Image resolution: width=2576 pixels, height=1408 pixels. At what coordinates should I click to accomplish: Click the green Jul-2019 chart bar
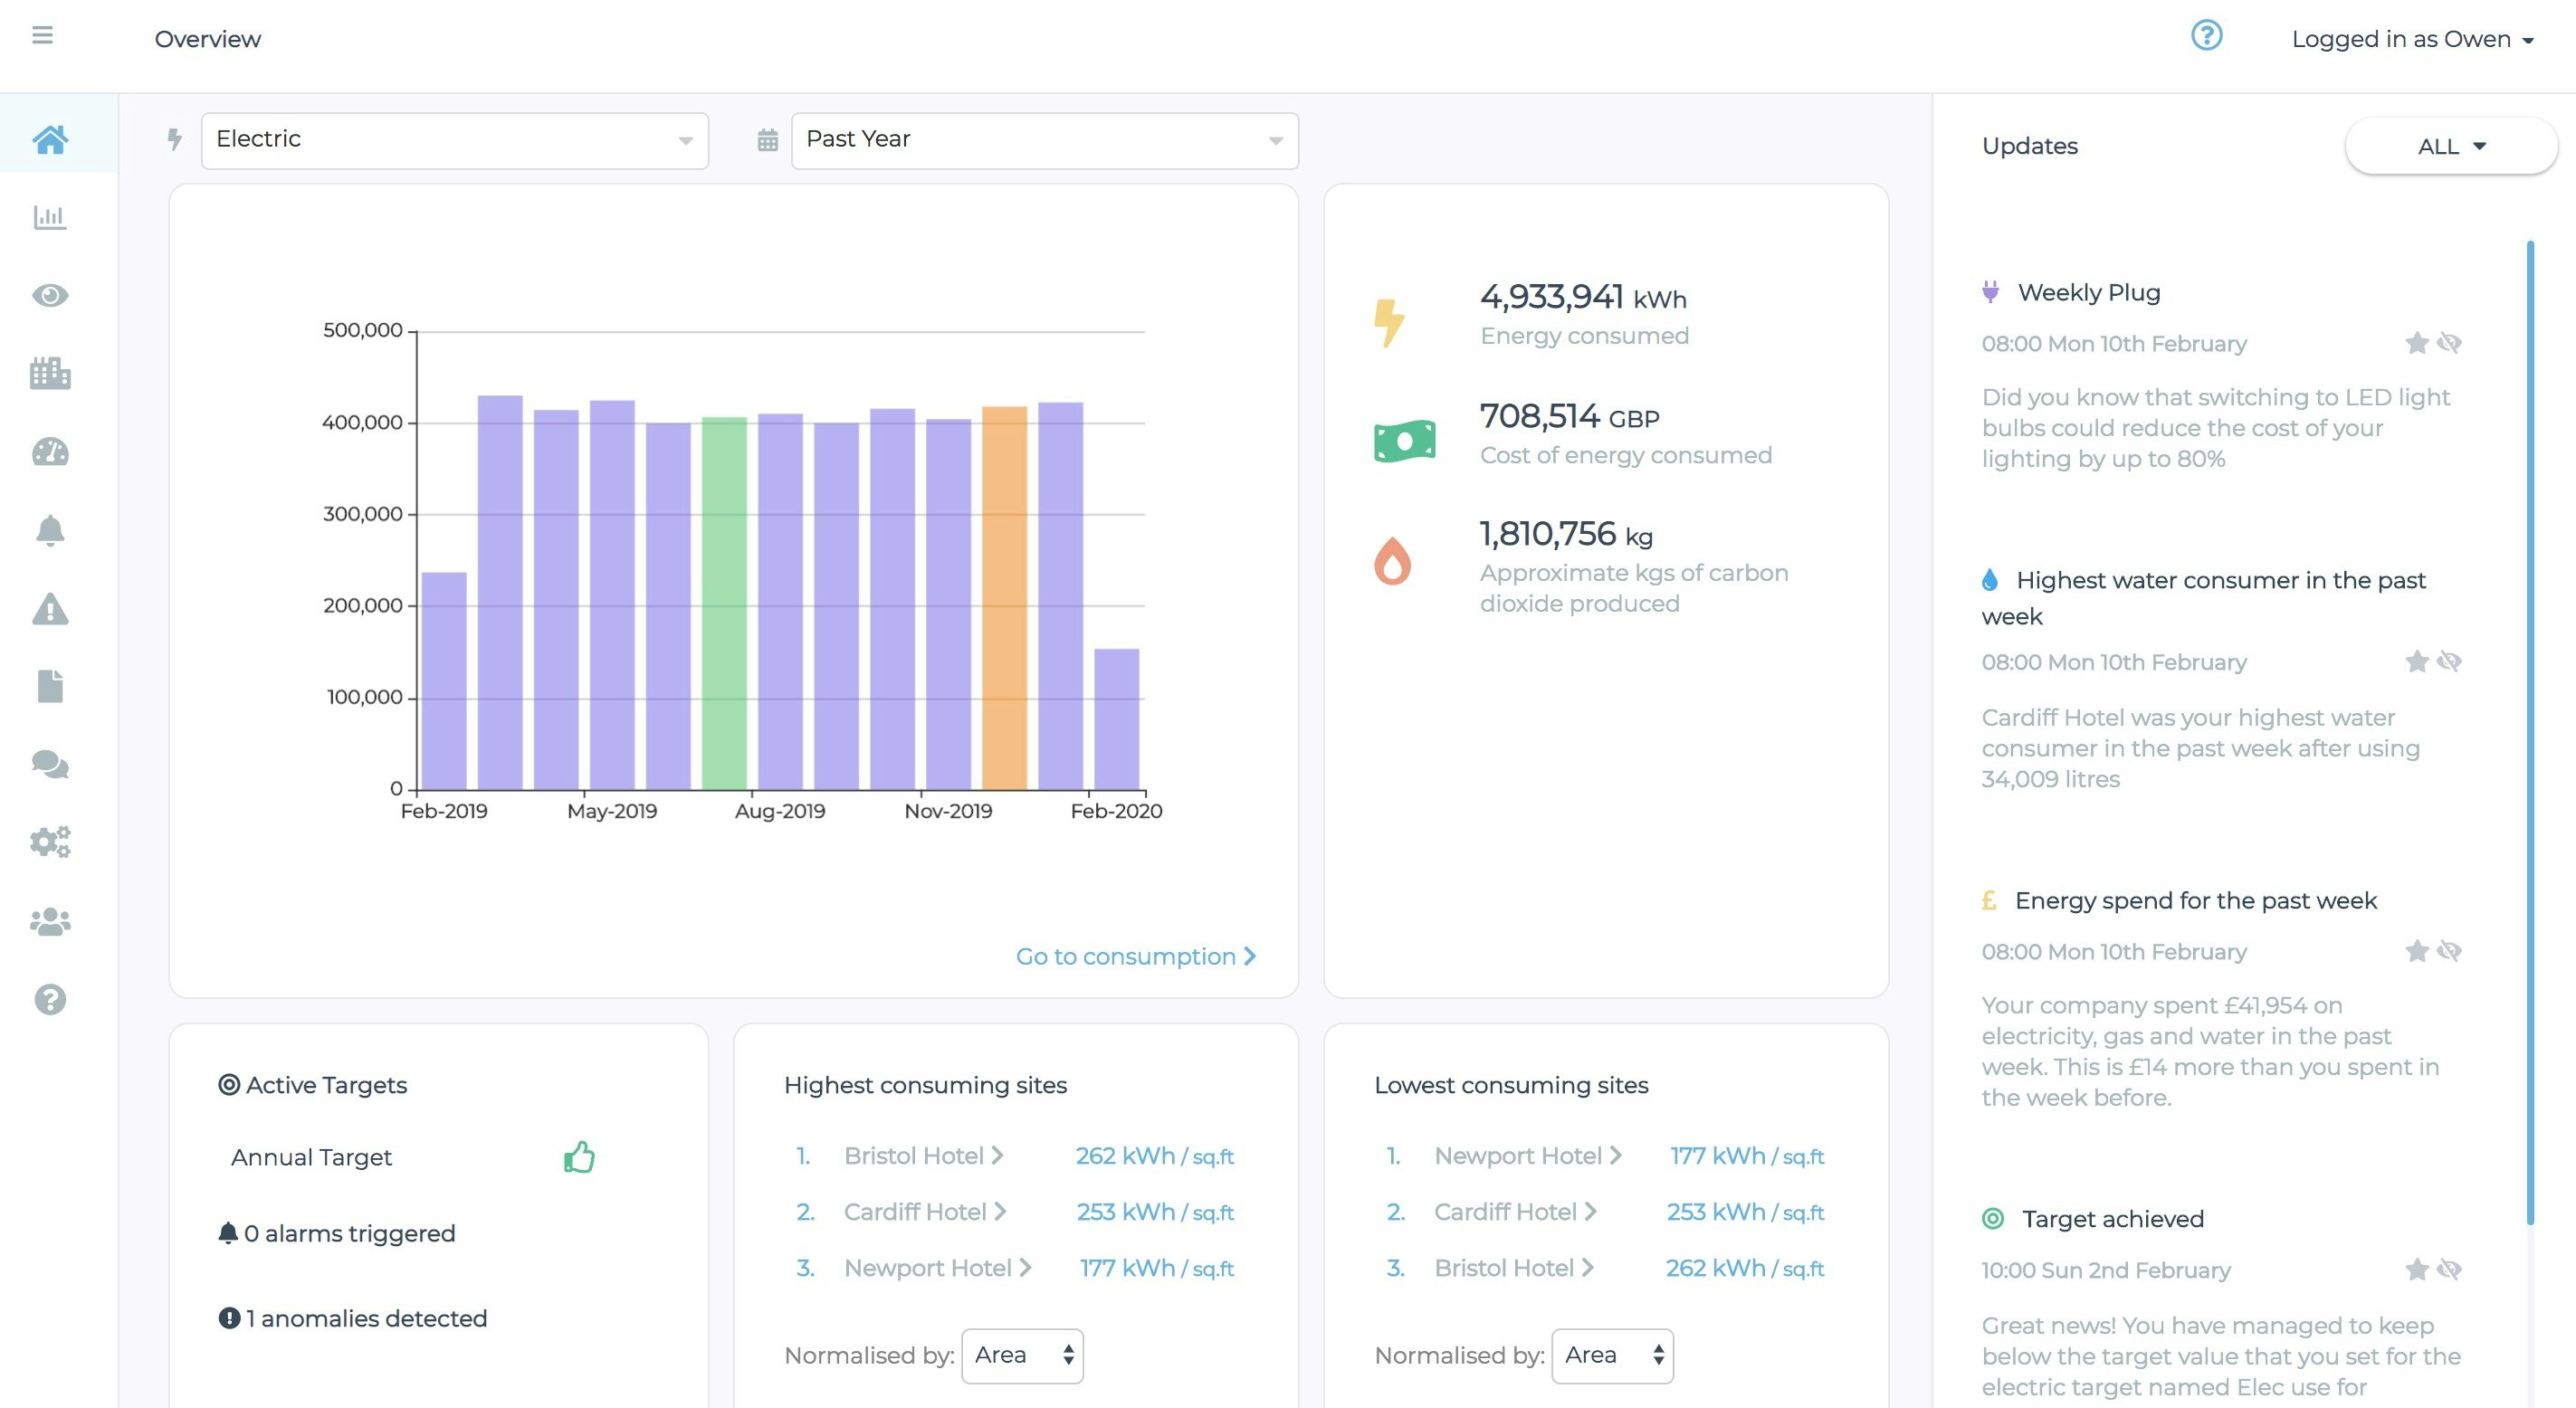(x=724, y=602)
